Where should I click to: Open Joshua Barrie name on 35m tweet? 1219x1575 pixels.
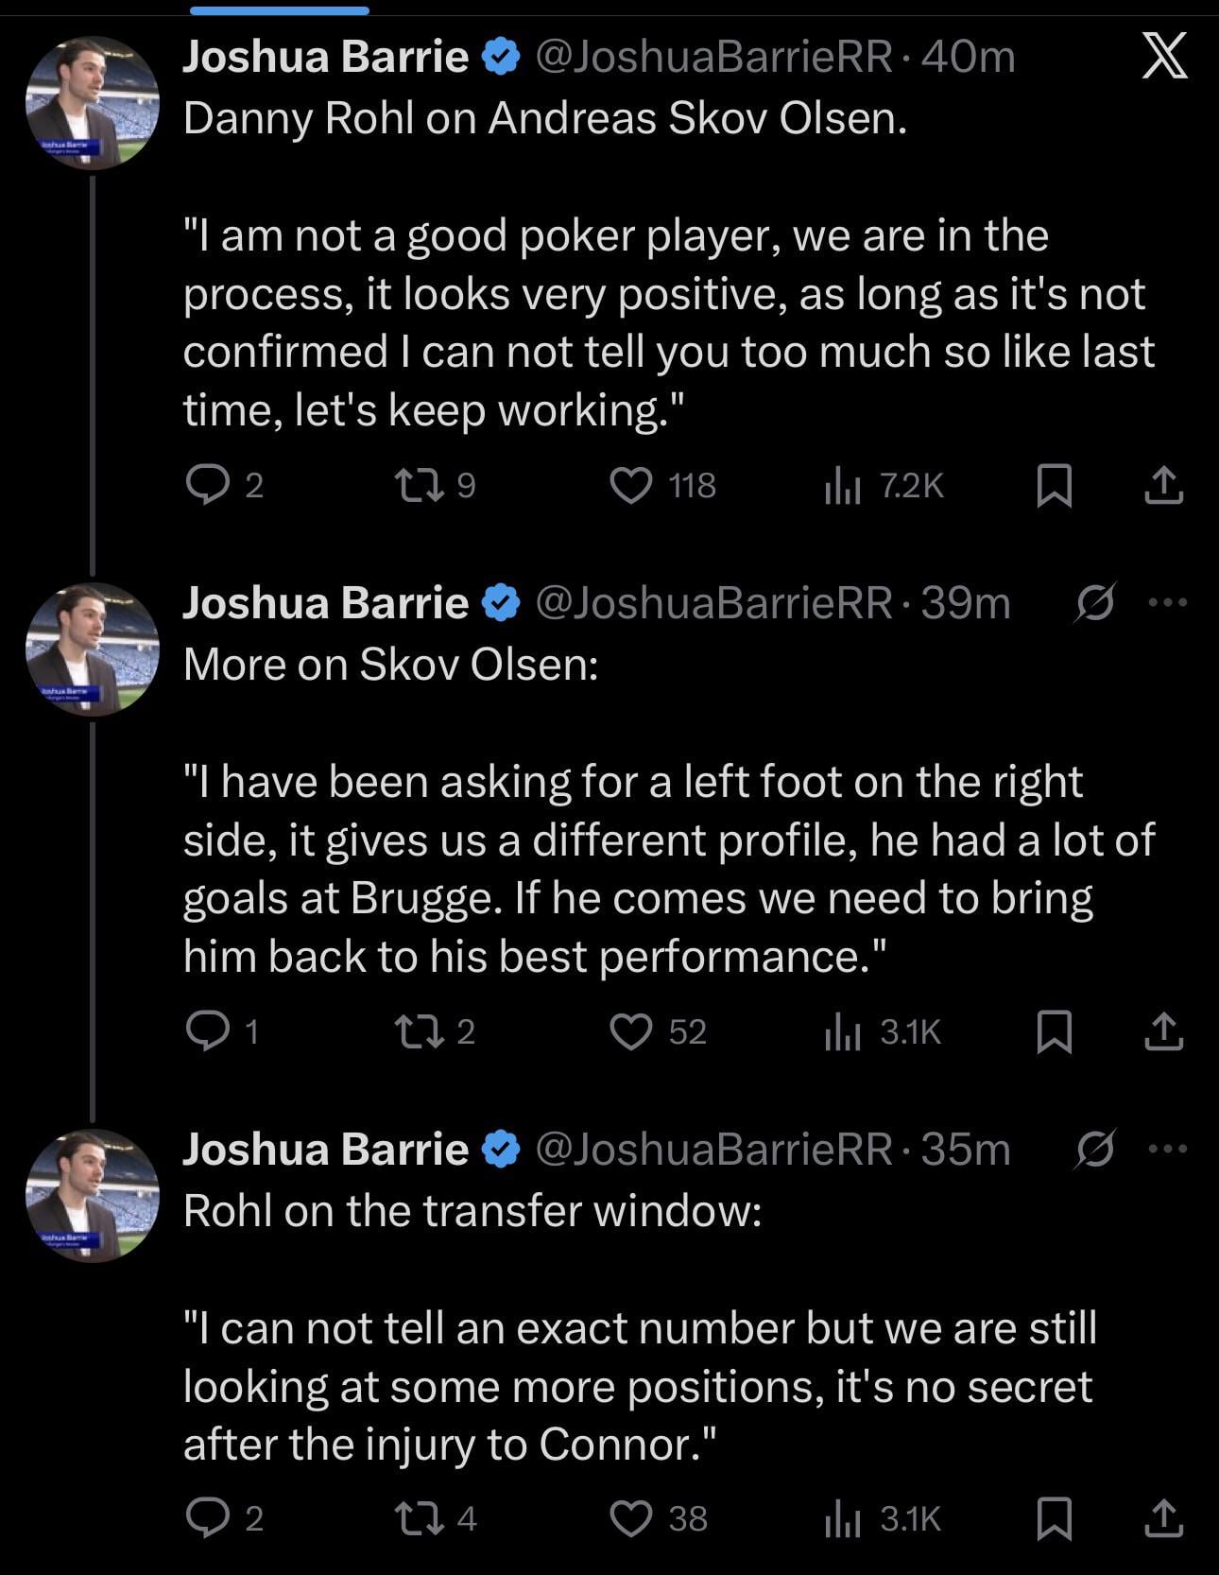[325, 1149]
